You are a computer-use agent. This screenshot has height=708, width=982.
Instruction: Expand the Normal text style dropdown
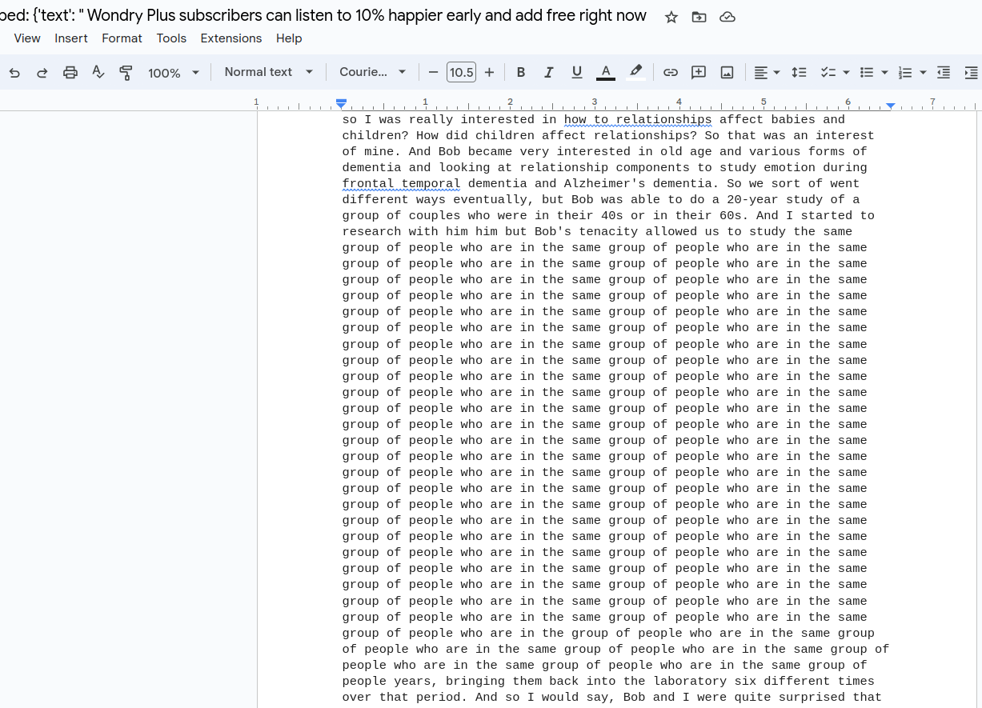[268, 72]
